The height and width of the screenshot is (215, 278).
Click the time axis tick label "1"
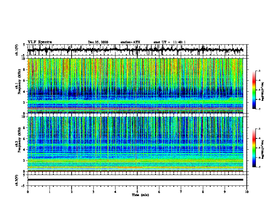pos(49,192)
